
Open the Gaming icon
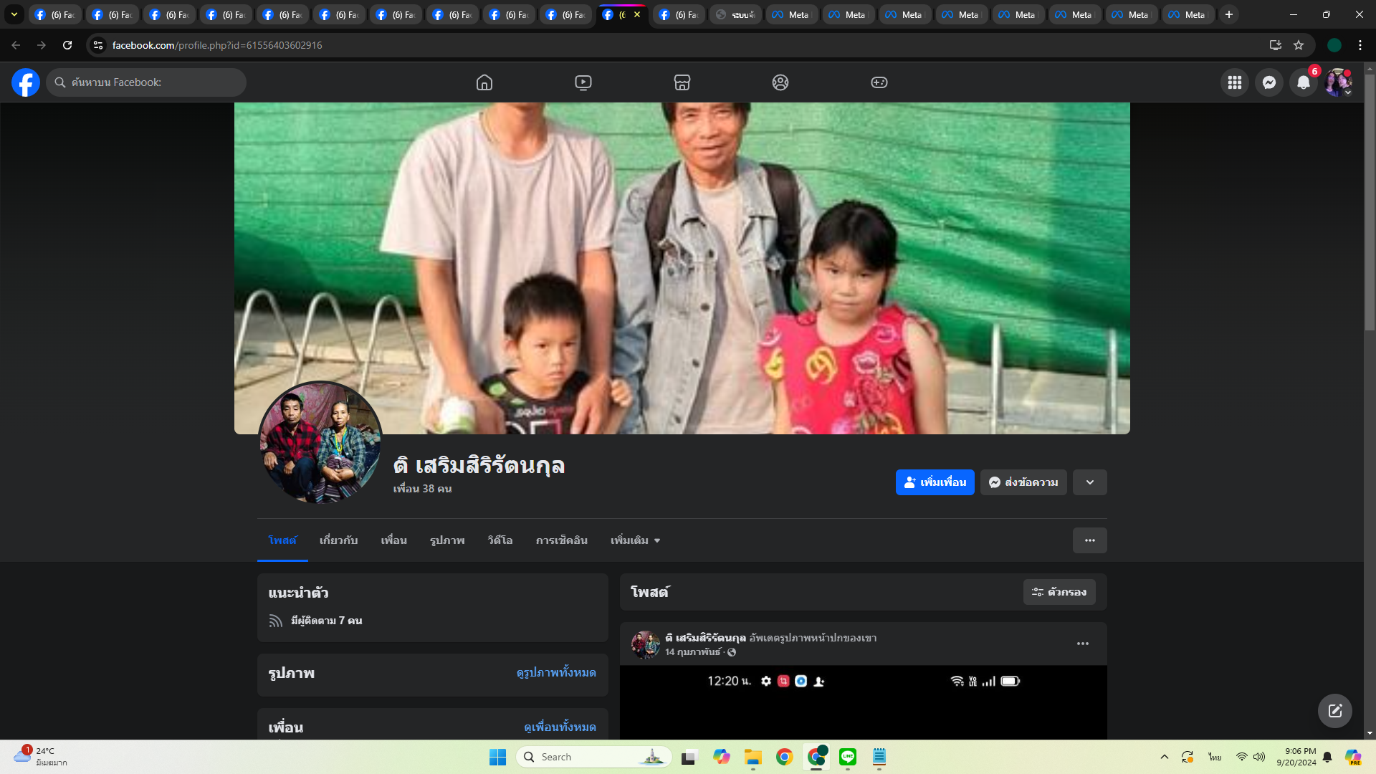coord(879,82)
